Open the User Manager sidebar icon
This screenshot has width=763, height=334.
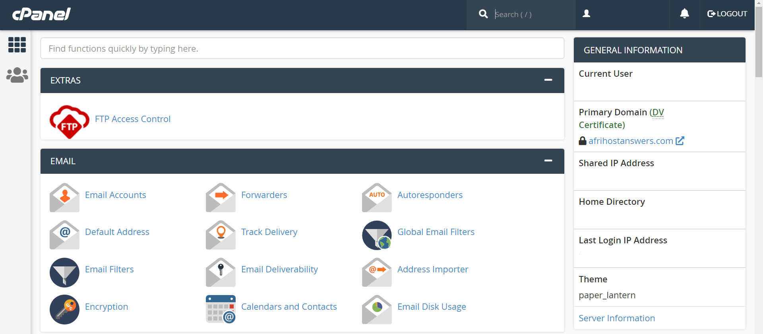(17, 75)
